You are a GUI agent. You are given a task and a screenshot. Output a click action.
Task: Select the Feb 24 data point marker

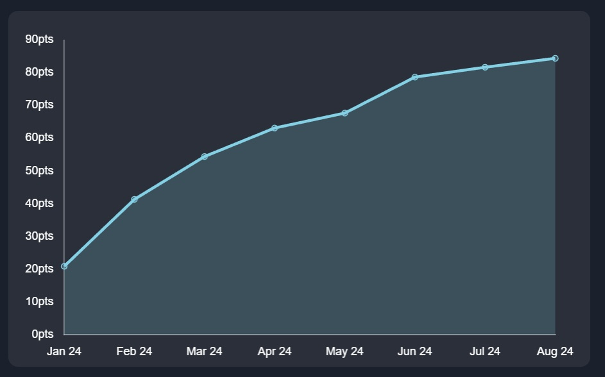(134, 199)
